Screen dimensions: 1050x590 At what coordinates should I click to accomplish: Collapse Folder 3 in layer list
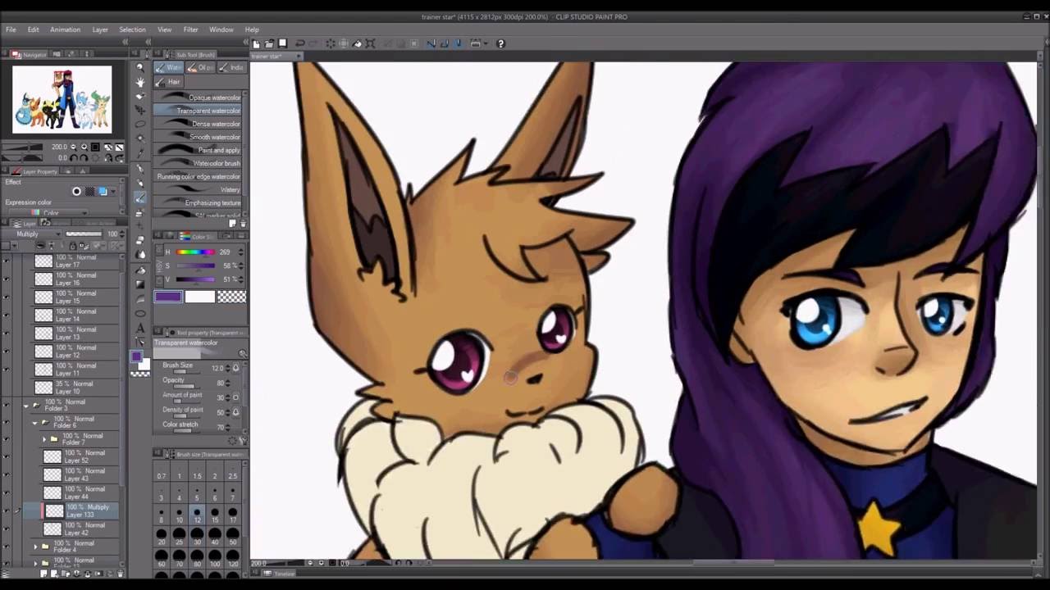coord(25,406)
